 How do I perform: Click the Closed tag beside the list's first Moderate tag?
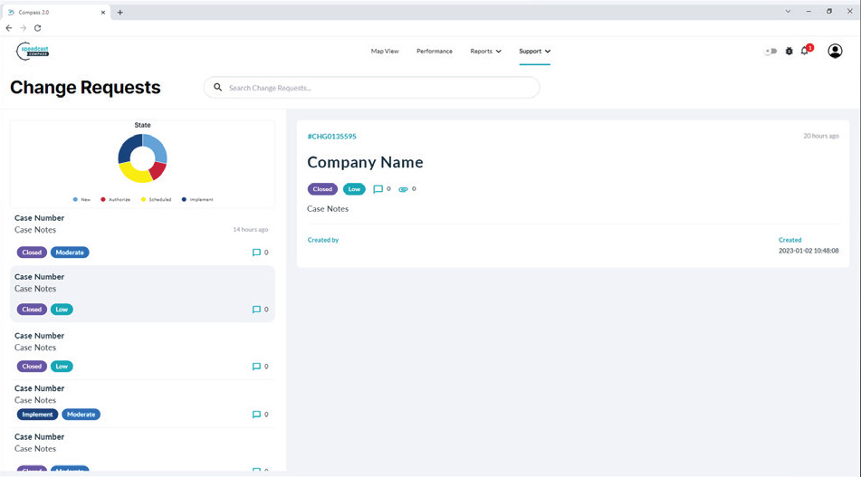point(32,253)
